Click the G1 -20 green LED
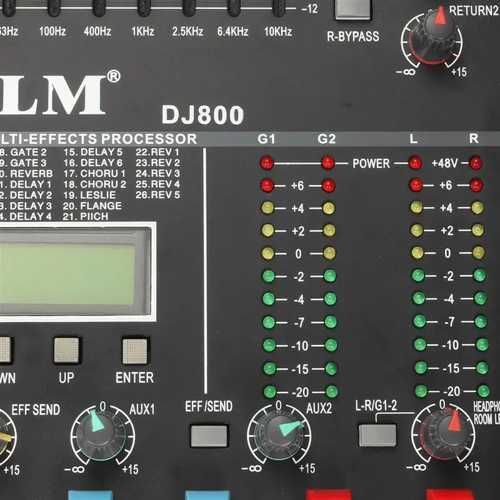This screenshot has width=500, height=500. click(270, 392)
